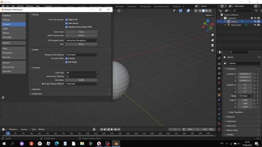Screen dimensions: 262x147
Task: Open the World properties tab icon
Action: pyautogui.click(x=219, y=83)
